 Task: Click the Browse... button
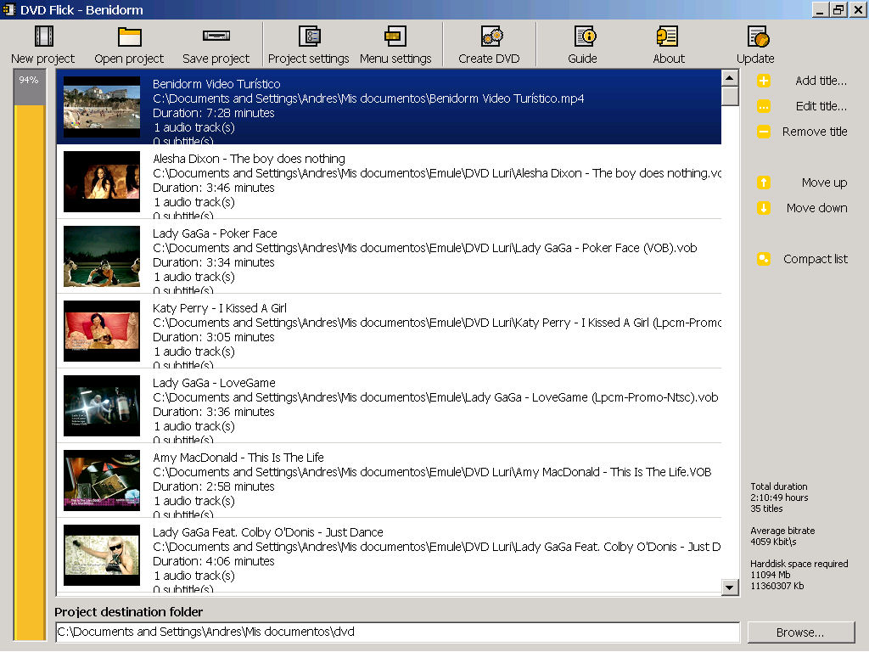point(800,632)
